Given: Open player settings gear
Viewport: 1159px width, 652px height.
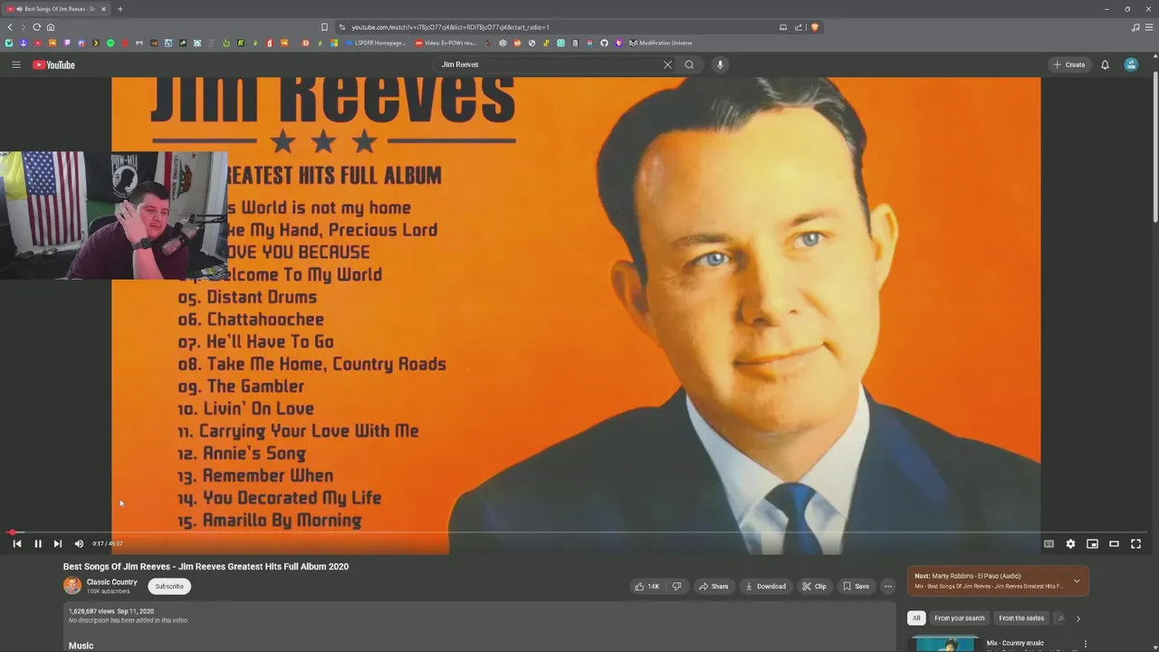Looking at the screenshot, I should coord(1070,543).
